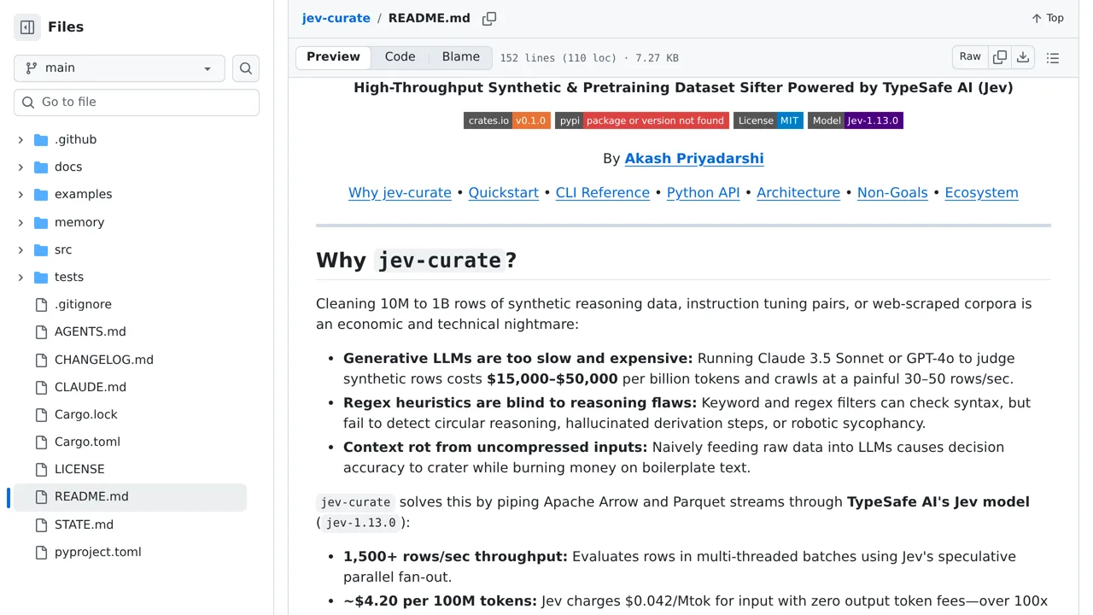Download the raw file icon

tap(1023, 57)
